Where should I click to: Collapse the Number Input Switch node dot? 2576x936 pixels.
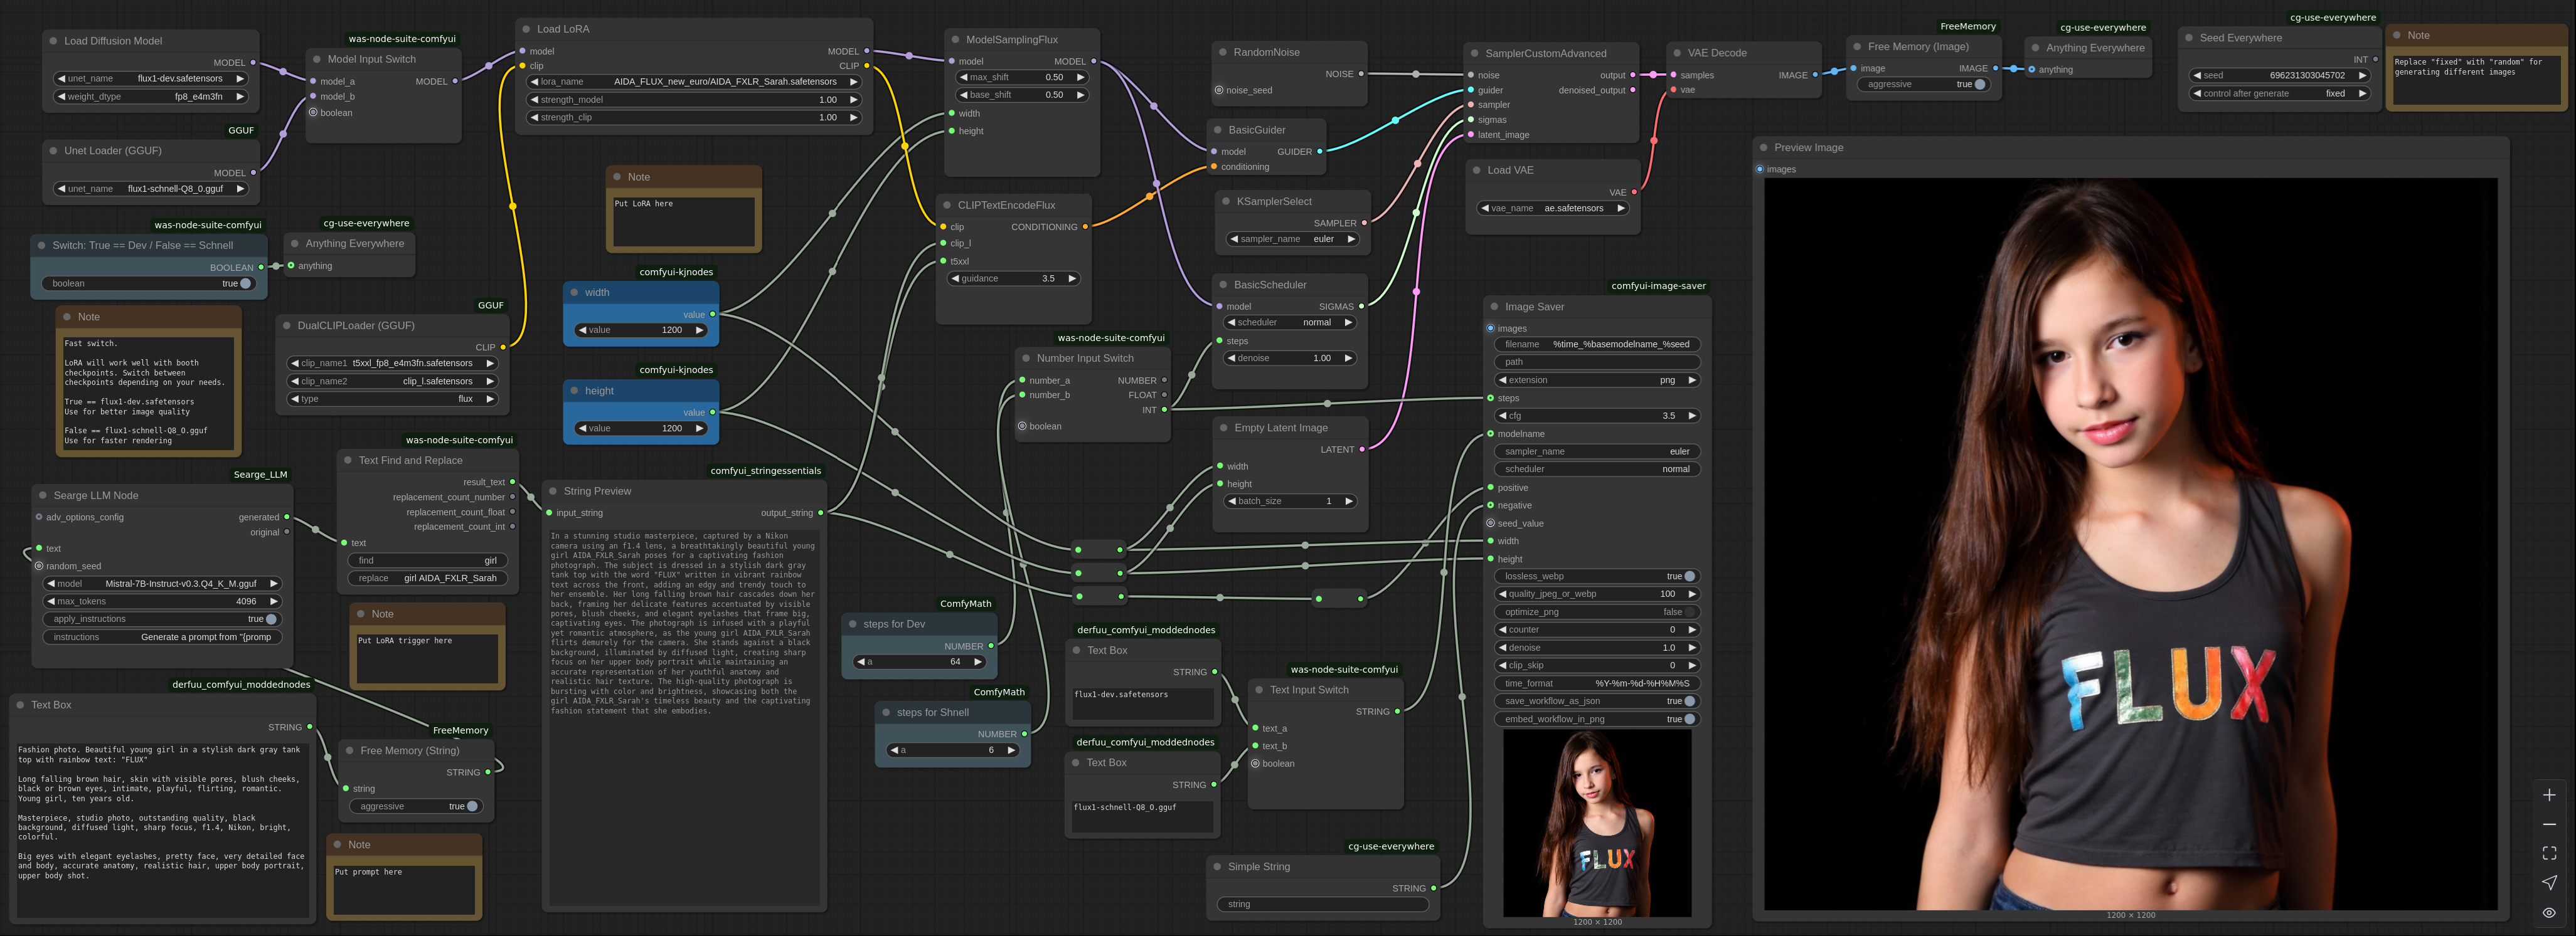1026,359
